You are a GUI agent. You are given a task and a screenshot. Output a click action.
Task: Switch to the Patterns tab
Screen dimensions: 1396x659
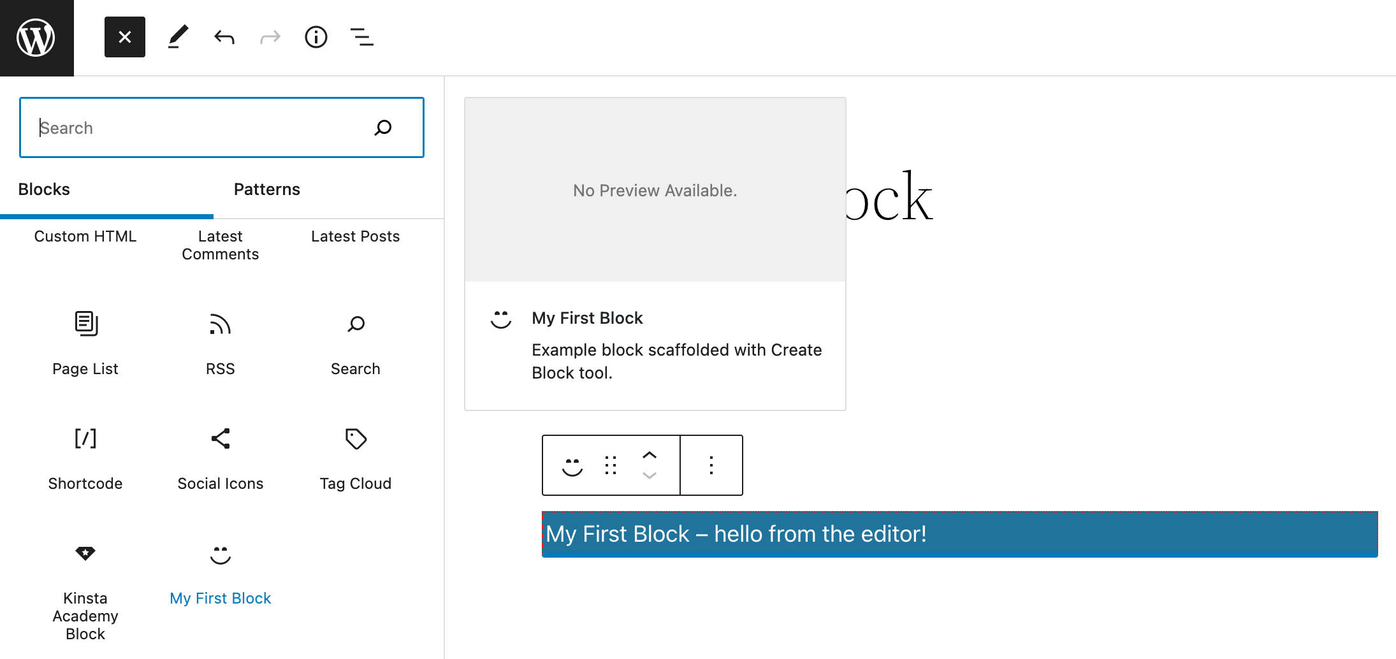coord(266,189)
